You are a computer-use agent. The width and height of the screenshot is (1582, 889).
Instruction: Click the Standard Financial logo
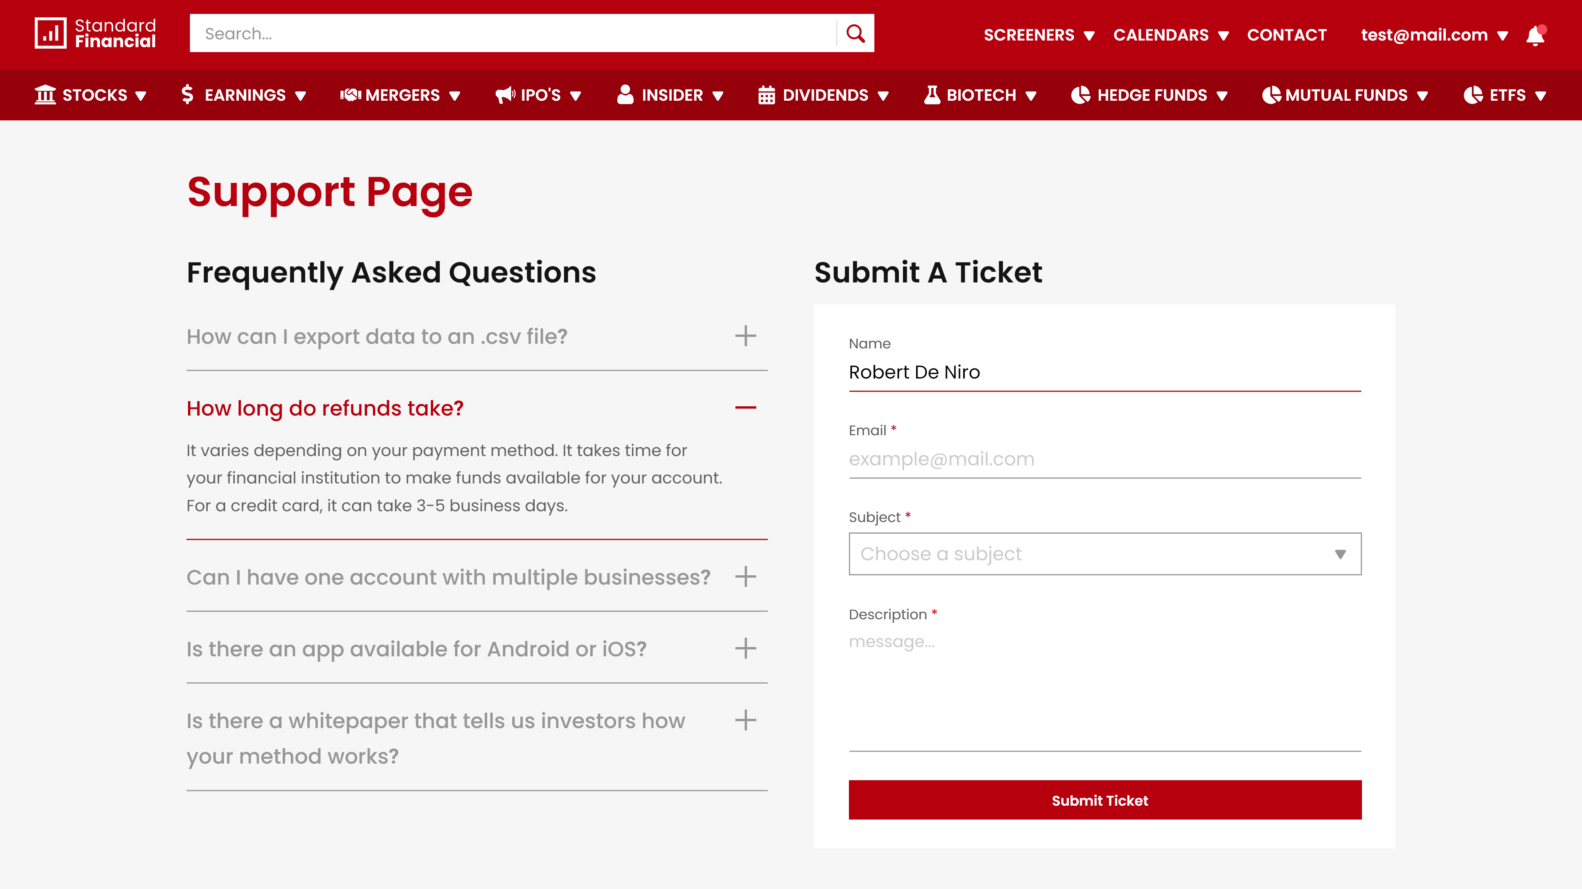[95, 33]
